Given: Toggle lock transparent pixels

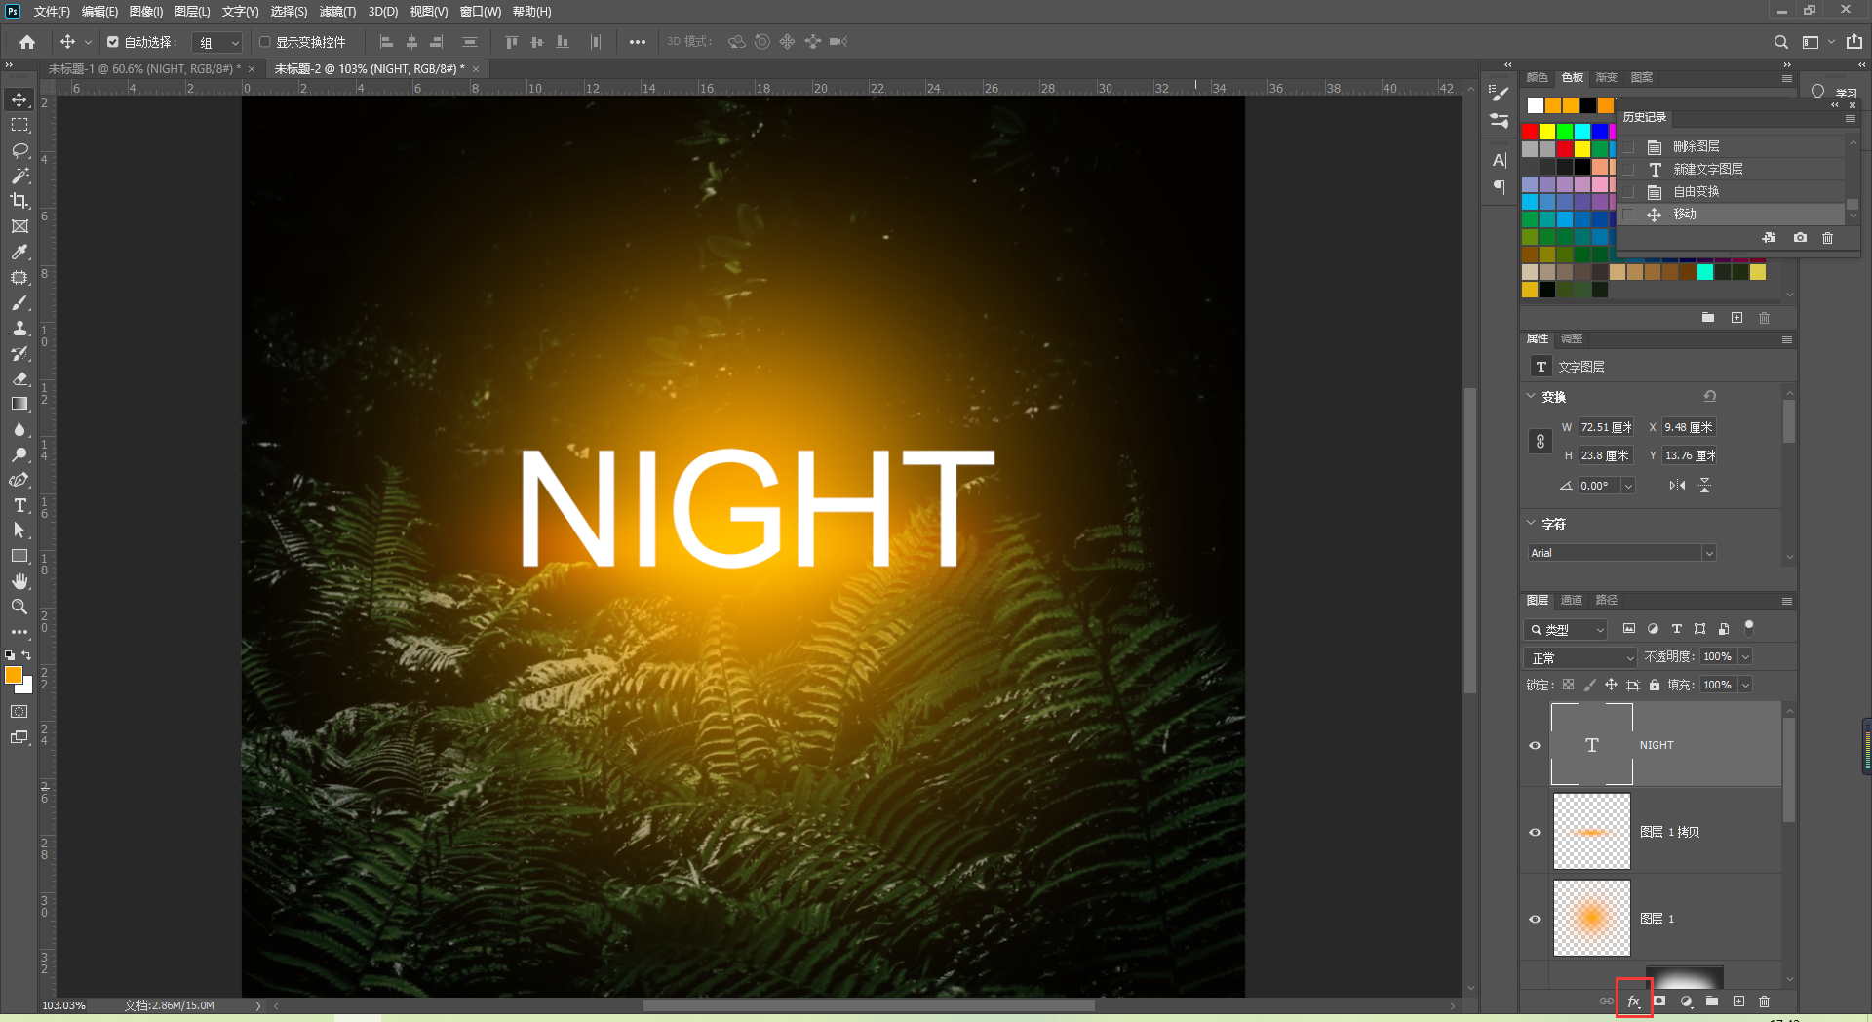Looking at the screenshot, I should click(1568, 685).
